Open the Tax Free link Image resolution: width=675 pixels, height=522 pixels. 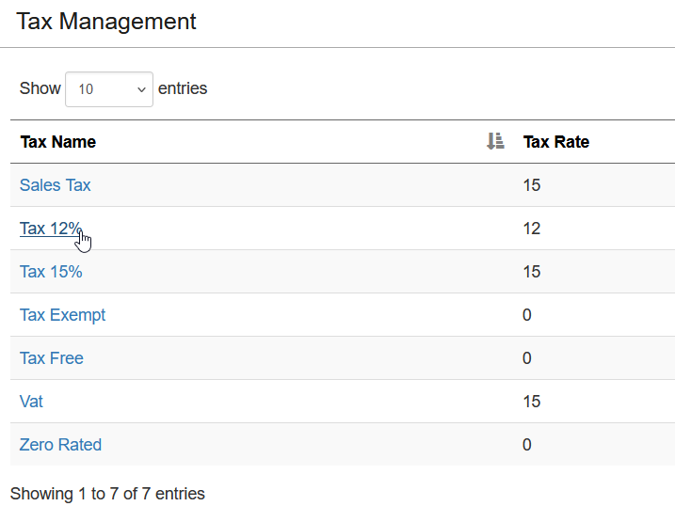pyautogui.click(x=51, y=358)
